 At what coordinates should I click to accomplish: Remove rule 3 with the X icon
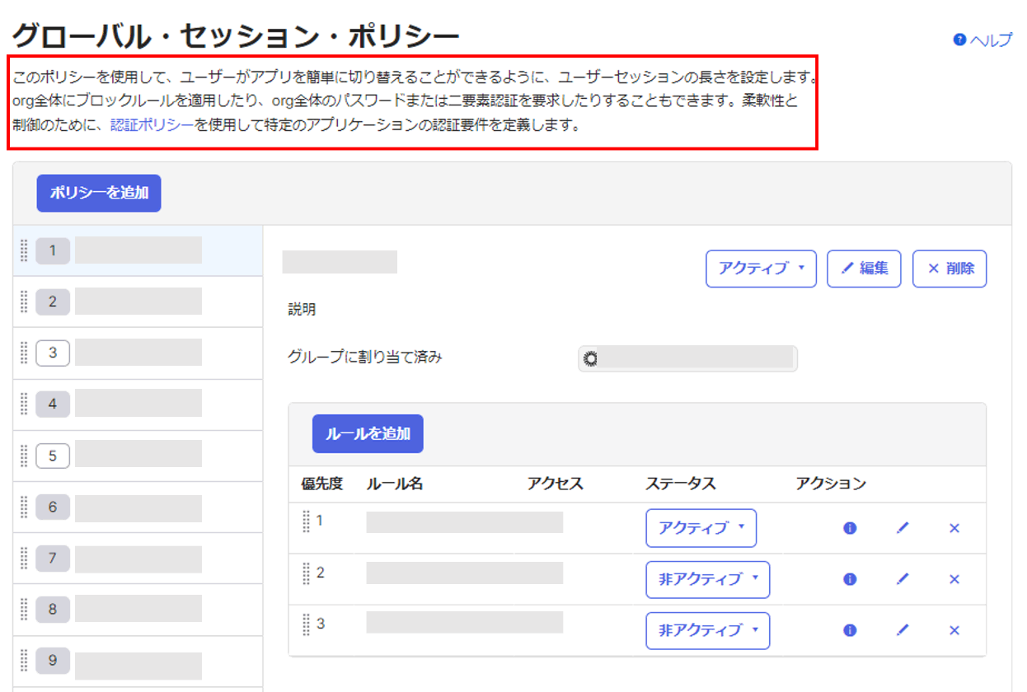(954, 630)
